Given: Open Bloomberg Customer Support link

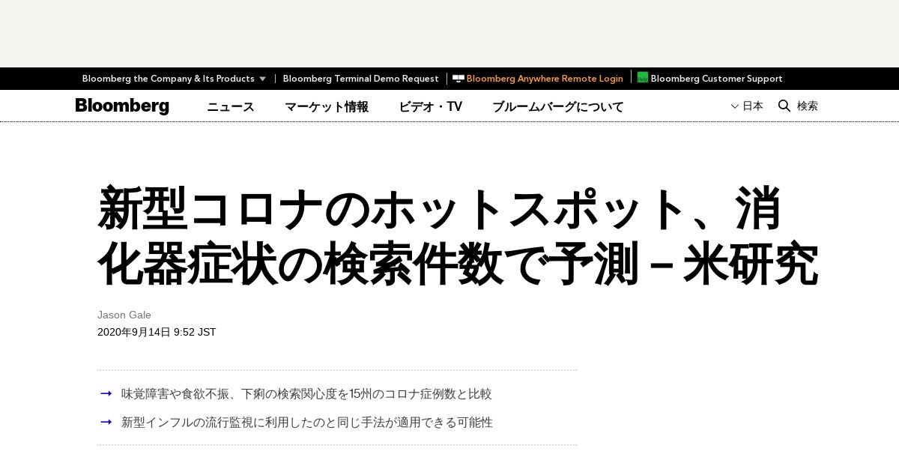Looking at the screenshot, I should tap(716, 79).
